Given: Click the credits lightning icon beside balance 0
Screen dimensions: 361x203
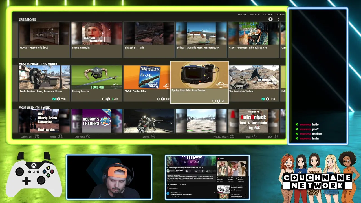Looking at the screenshot, I should (270, 19).
